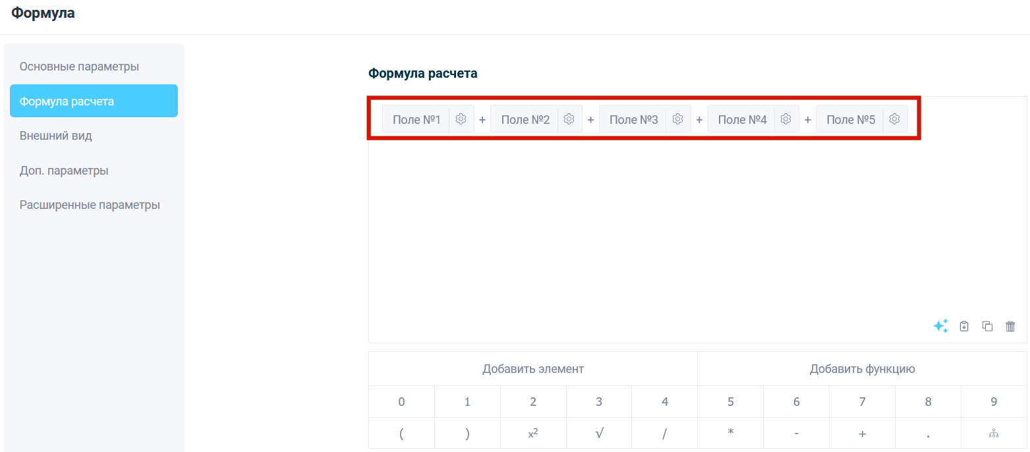Select Формула расчета in sidebar
This screenshot has height=452, width=1030.
pyautogui.click(x=94, y=101)
